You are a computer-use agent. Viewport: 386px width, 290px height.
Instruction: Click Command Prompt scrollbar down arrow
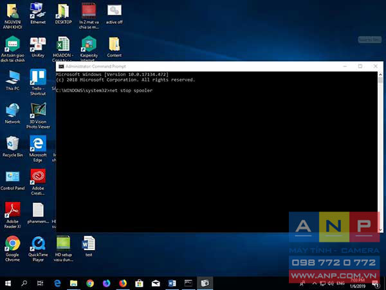tap(380, 230)
